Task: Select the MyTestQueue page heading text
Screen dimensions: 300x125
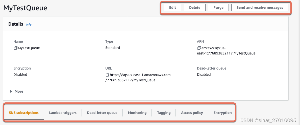Action: point(25,8)
